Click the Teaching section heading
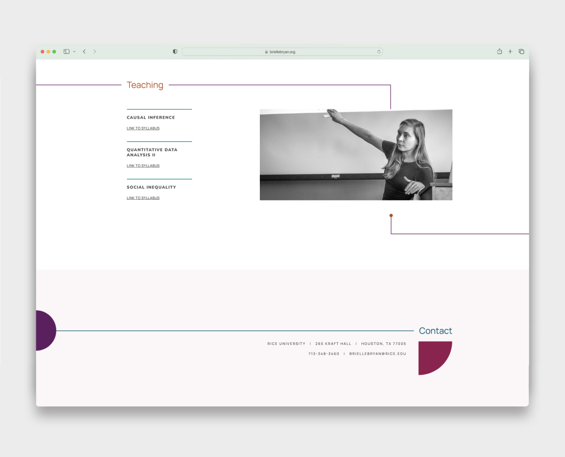This screenshot has height=457, width=565. pyautogui.click(x=145, y=85)
